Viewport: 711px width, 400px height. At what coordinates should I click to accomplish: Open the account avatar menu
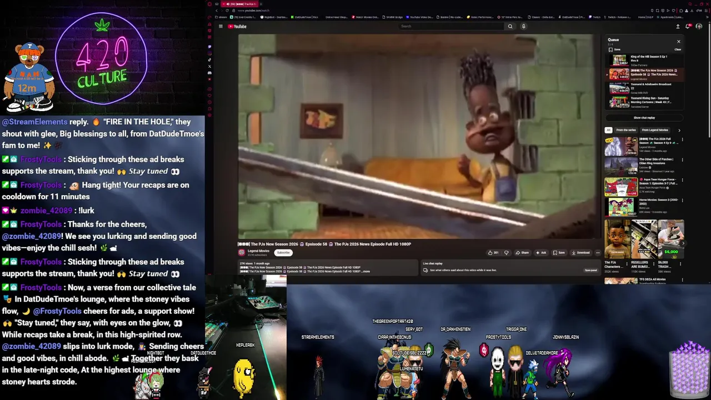699,26
